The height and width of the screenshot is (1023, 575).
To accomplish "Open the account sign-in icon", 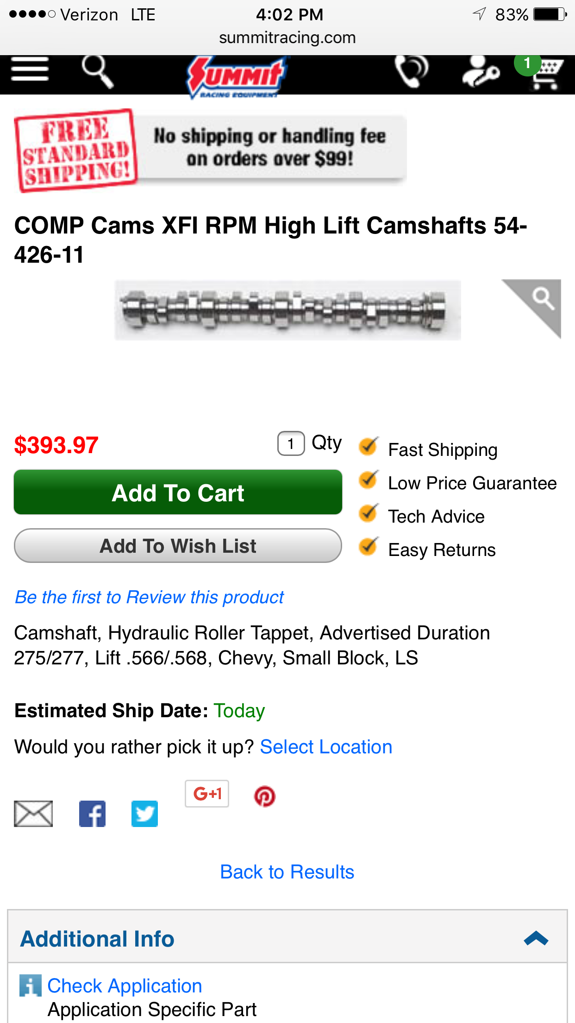I will tap(481, 71).
